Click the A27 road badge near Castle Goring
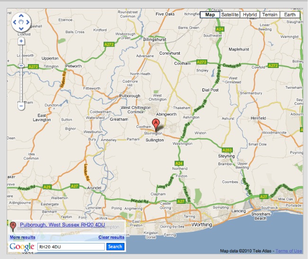 [x=181, y=201]
